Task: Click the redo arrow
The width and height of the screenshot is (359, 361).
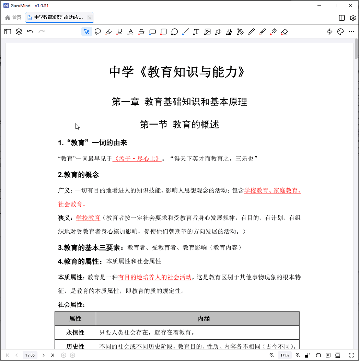Action: tap(42, 32)
